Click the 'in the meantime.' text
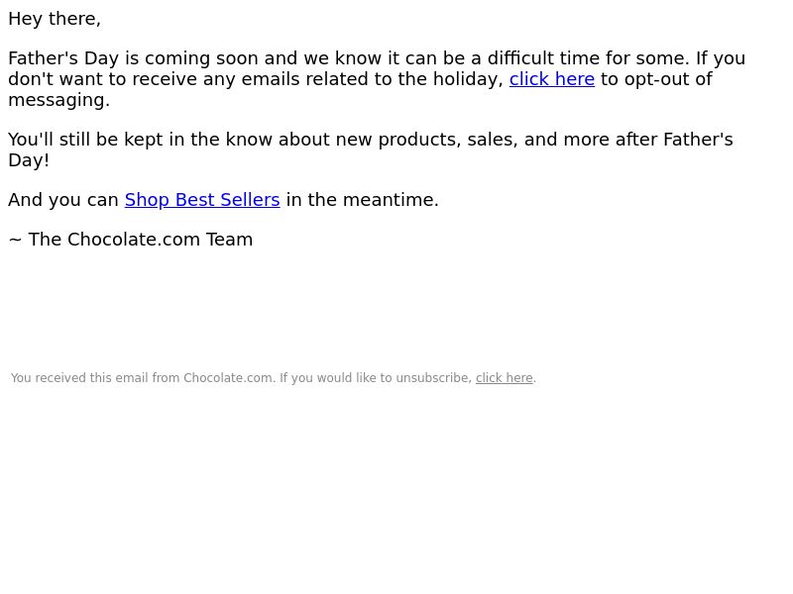 pyautogui.click(x=362, y=200)
